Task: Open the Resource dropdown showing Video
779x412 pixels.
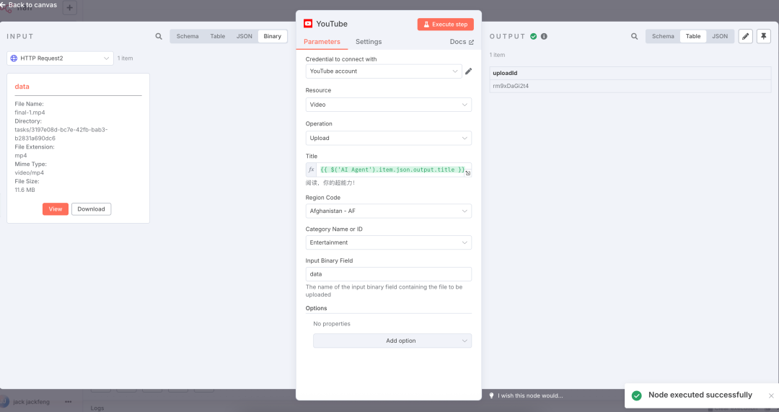Action: point(389,105)
